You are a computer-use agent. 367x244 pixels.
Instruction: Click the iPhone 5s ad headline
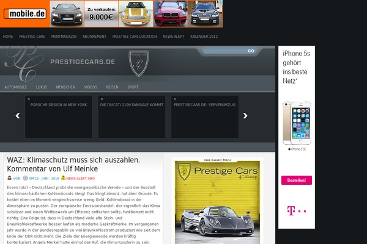pos(296,67)
